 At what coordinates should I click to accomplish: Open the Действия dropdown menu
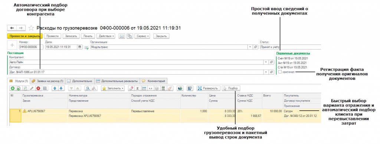pos(106,36)
